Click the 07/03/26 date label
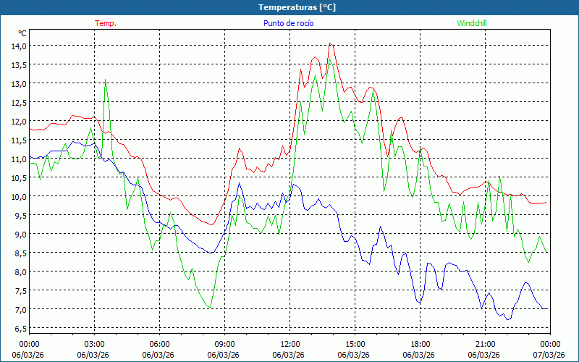The height and width of the screenshot is (362, 579). pyautogui.click(x=549, y=355)
